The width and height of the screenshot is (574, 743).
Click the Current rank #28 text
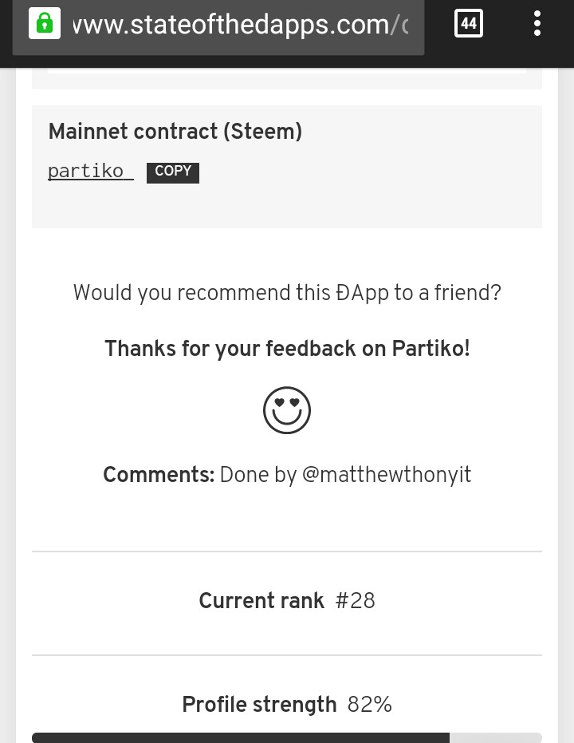coord(287,600)
